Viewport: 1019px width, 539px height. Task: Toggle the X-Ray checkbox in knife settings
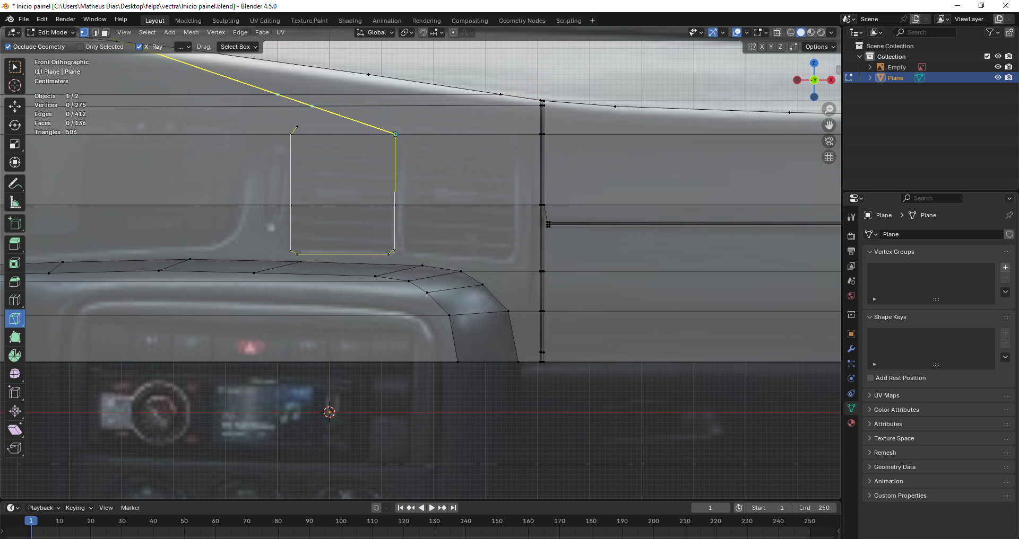coord(139,47)
